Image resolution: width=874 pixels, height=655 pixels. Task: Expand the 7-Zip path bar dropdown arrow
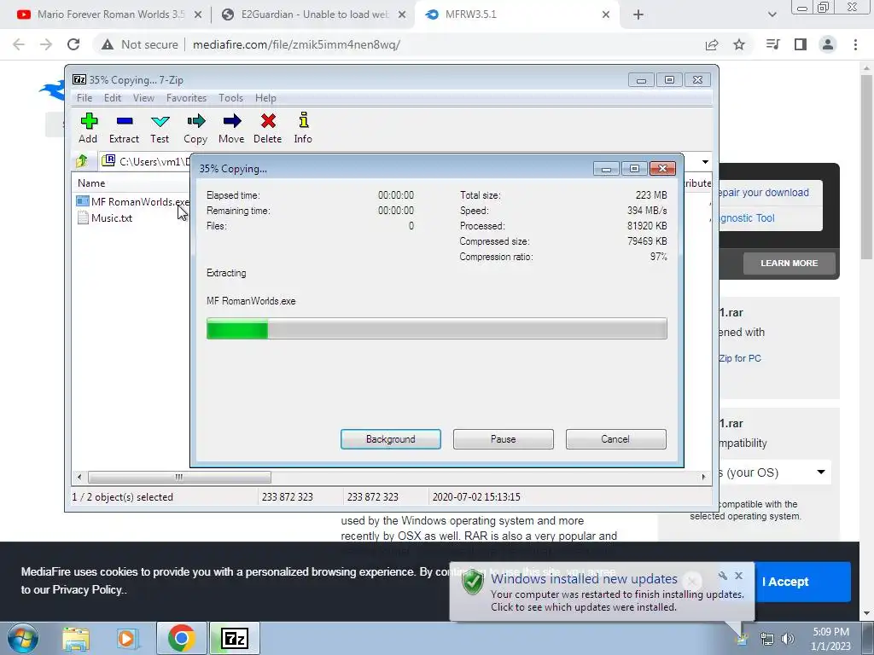705,162
